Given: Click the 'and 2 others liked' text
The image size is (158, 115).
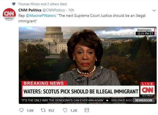Looking at the screenshot, I should click(x=54, y=4).
